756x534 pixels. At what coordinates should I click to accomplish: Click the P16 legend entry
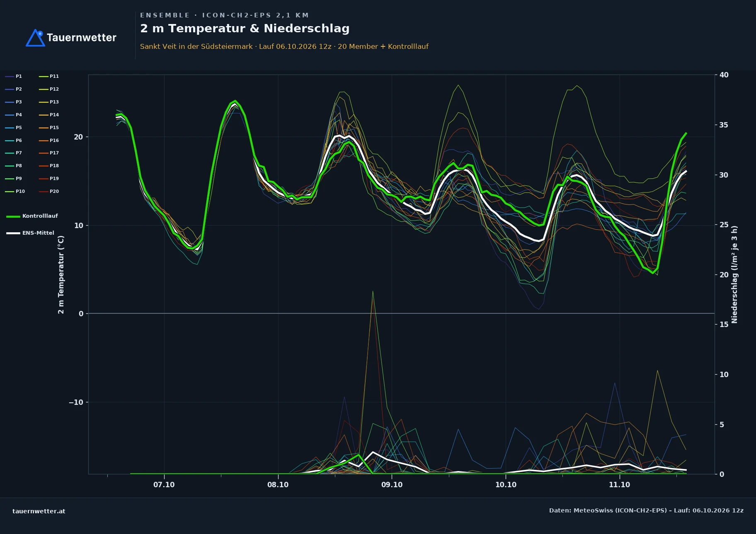coord(49,140)
